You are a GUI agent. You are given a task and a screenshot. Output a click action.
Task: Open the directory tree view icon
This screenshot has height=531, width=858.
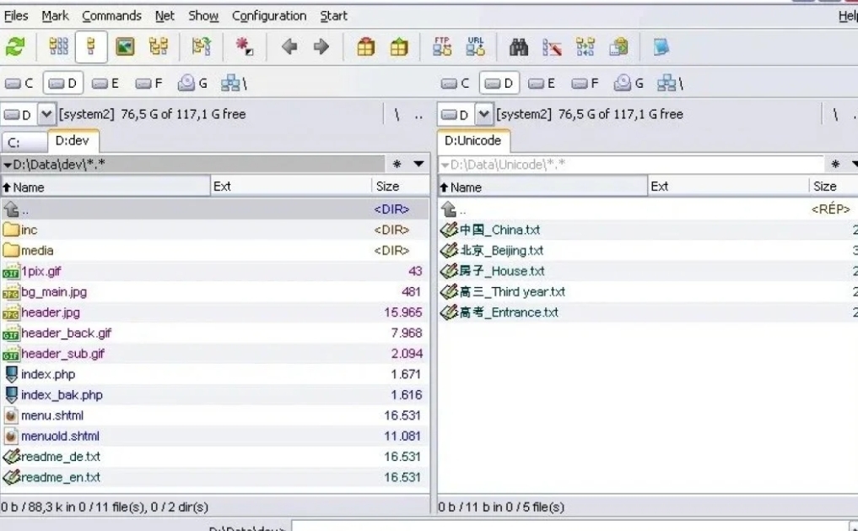[158, 47]
